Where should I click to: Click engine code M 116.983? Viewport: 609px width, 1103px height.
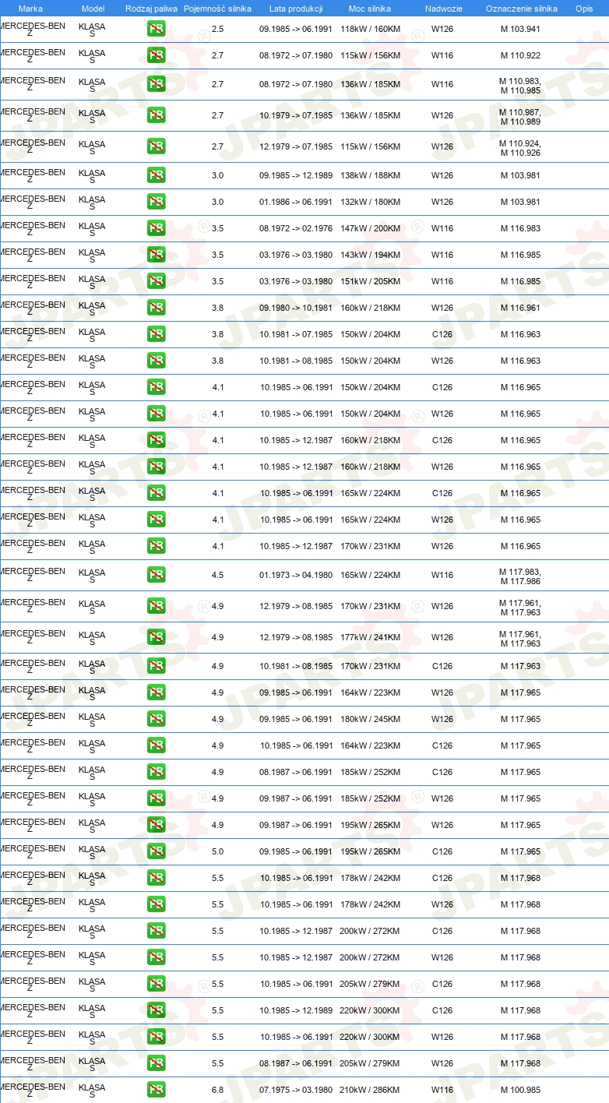click(x=520, y=228)
